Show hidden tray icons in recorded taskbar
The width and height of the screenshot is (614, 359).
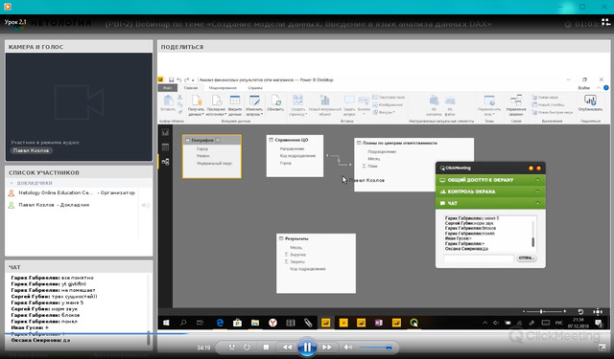pyautogui.click(x=484, y=323)
